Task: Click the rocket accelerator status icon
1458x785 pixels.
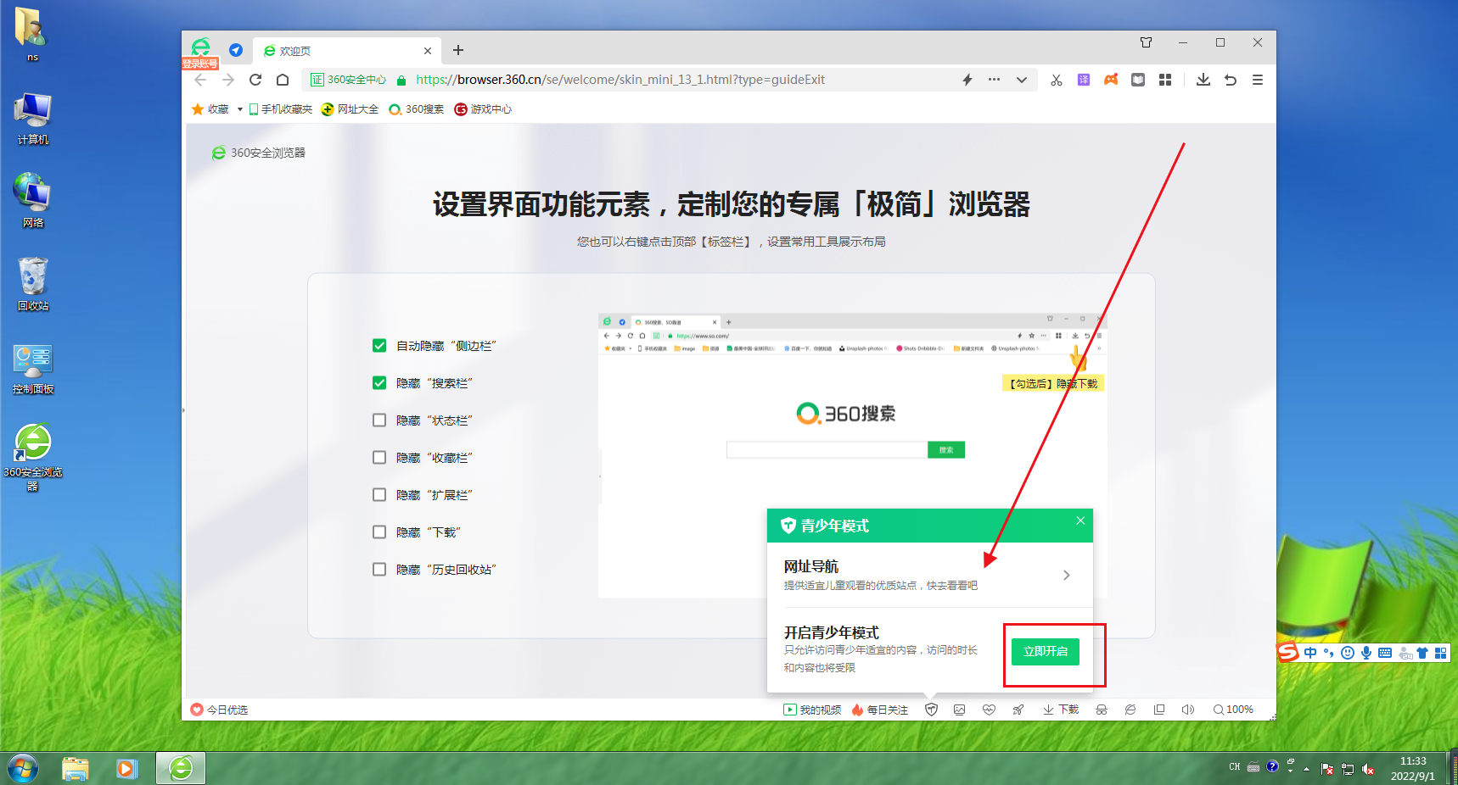Action: [1018, 710]
